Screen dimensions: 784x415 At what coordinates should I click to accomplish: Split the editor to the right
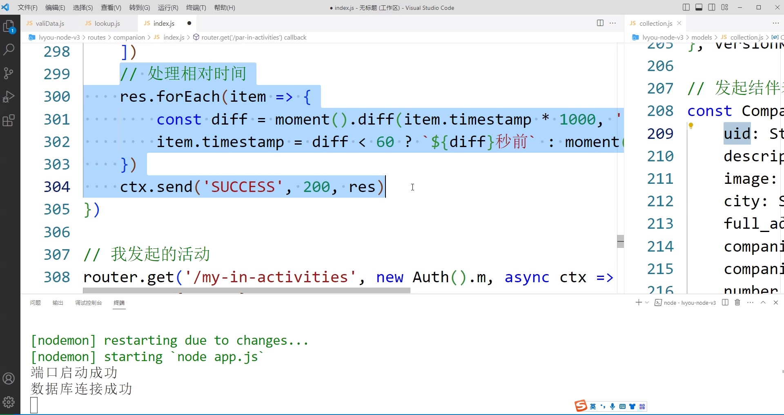click(x=600, y=23)
